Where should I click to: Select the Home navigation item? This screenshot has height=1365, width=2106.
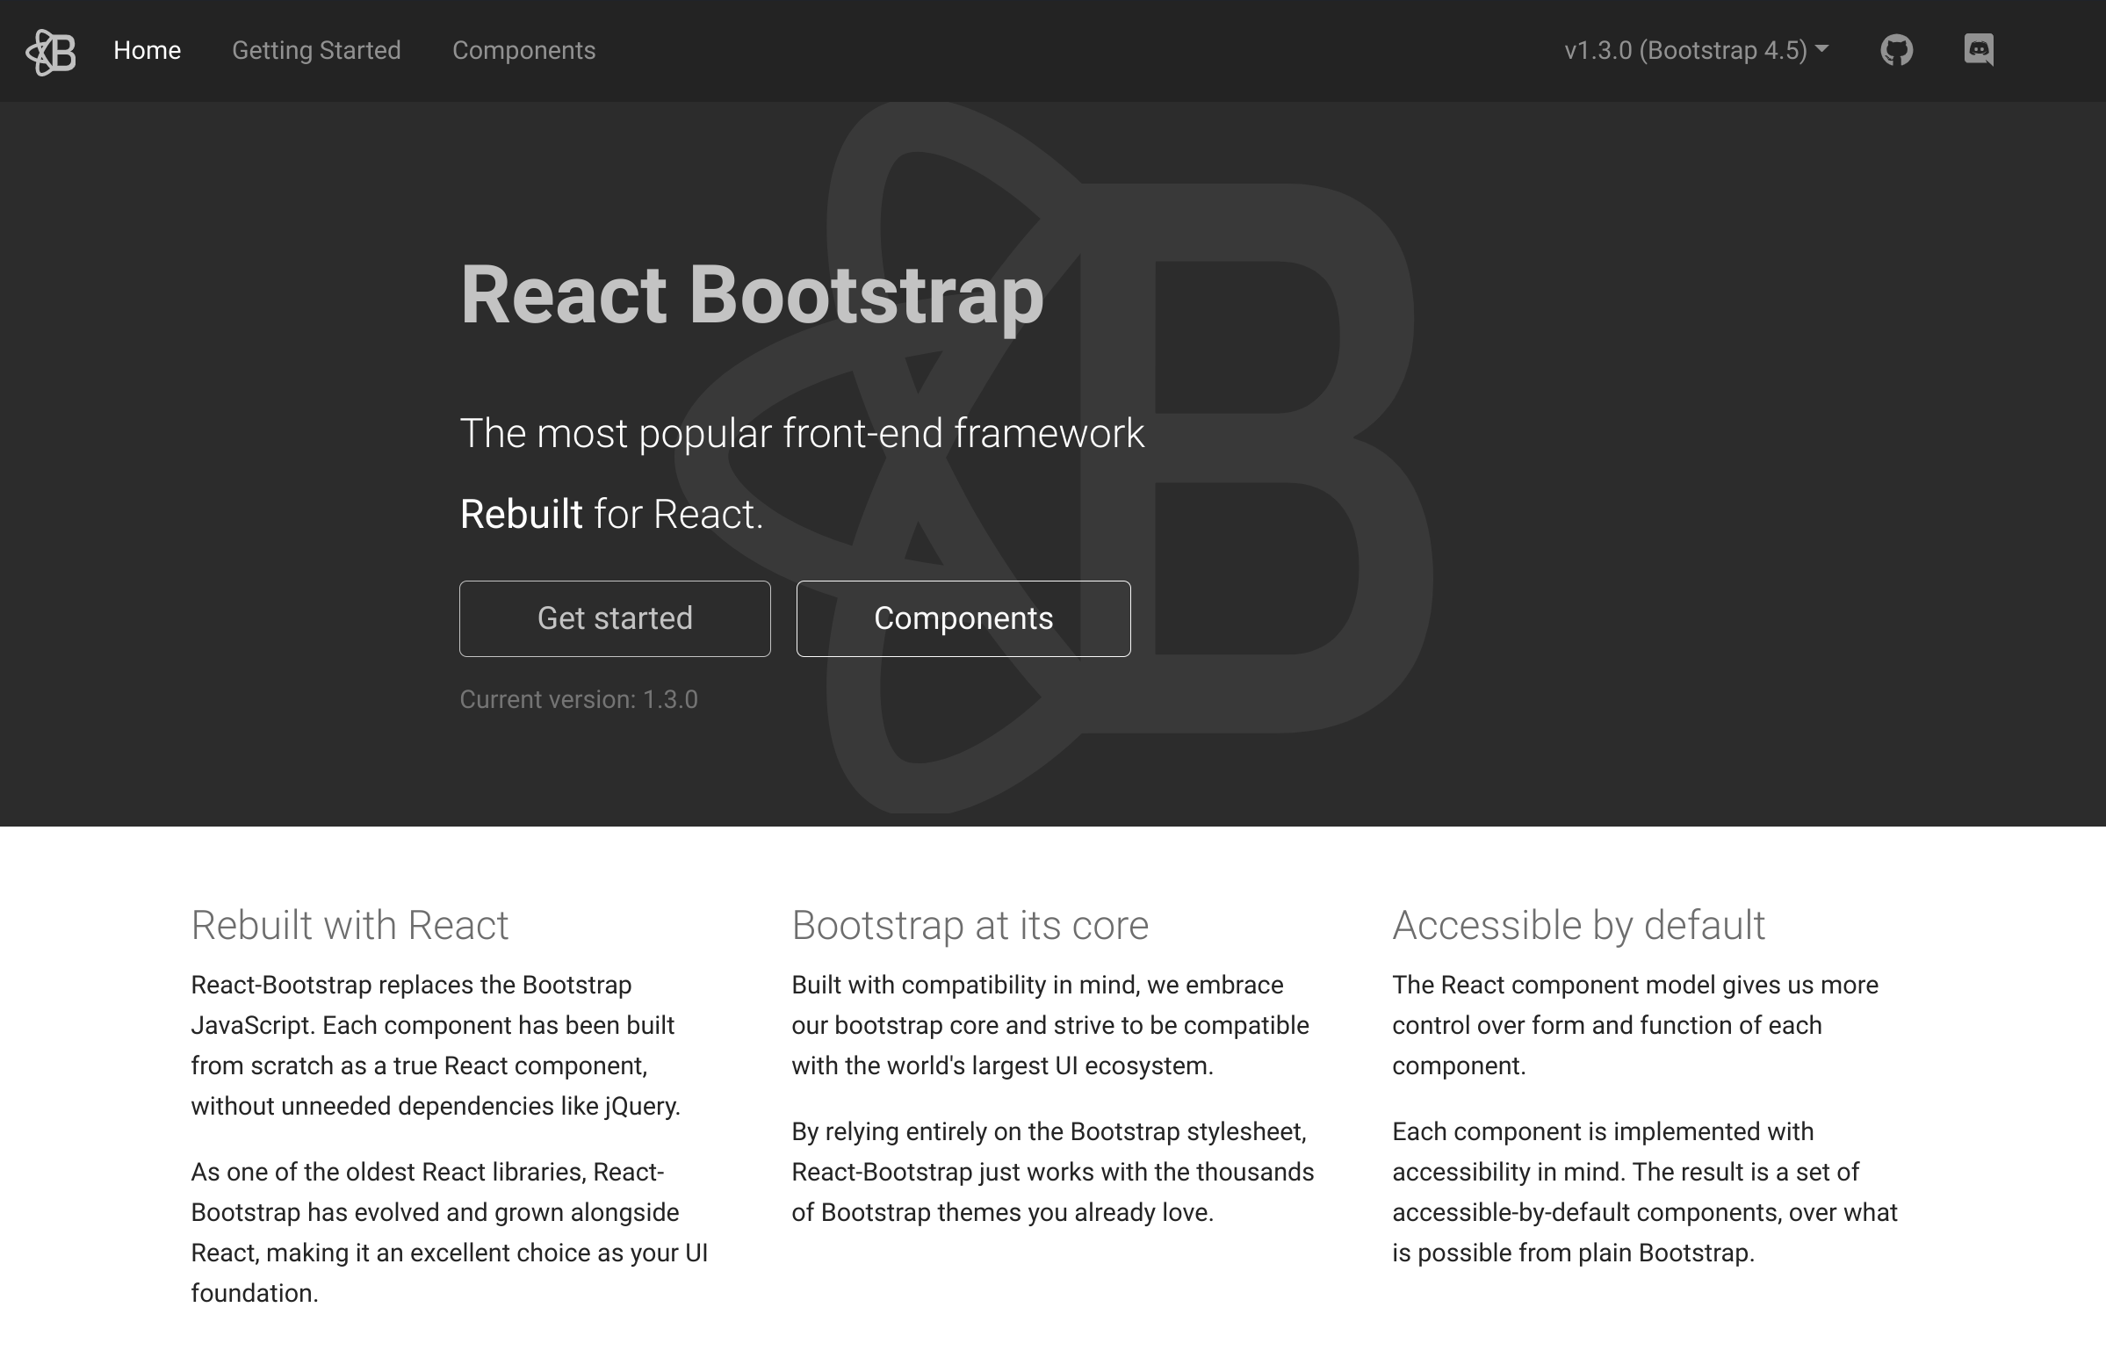click(x=147, y=50)
